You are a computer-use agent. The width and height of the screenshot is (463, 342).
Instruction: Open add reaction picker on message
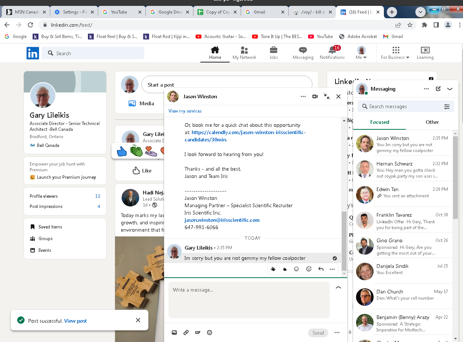[309, 269]
